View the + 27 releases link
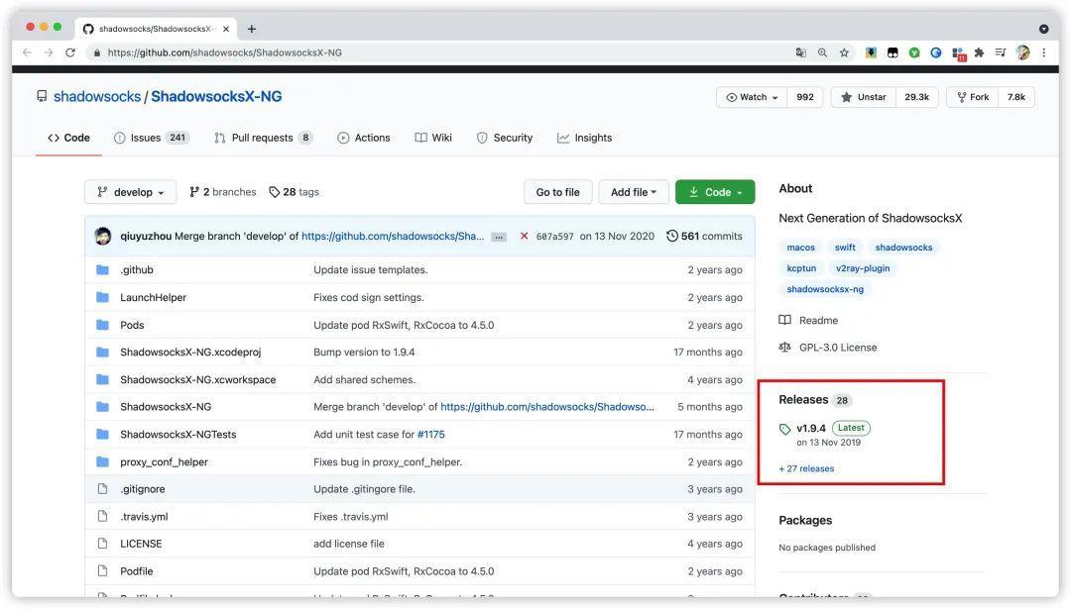Viewport: 1071px width, 609px height. click(x=806, y=469)
